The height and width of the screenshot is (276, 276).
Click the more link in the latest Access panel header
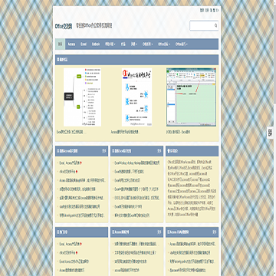[104, 151]
